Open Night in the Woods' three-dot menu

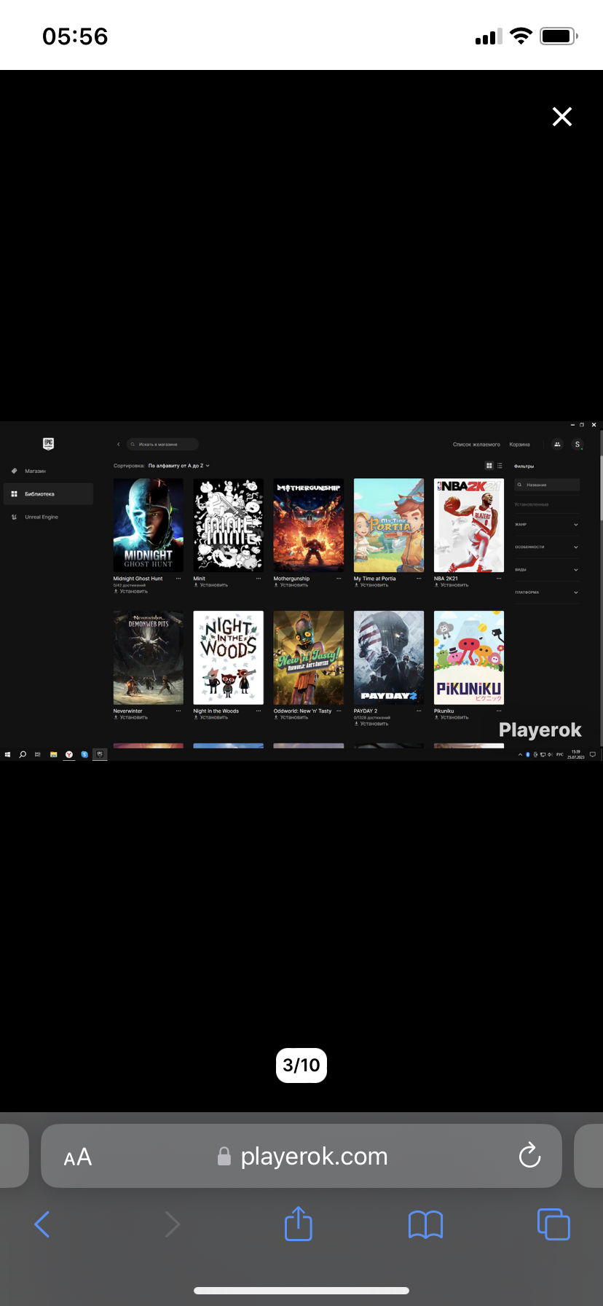(259, 711)
